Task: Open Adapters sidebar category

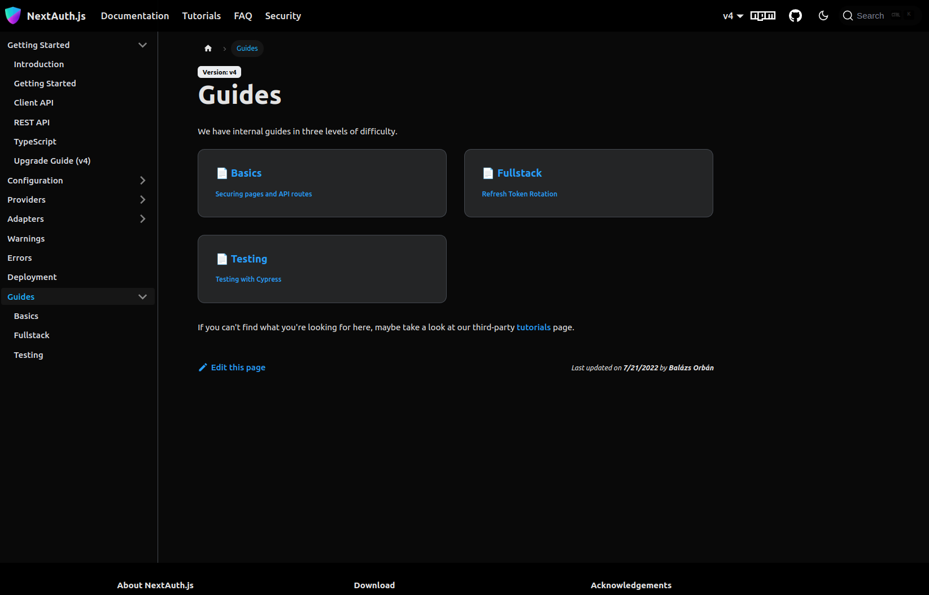Action: tap(25, 219)
